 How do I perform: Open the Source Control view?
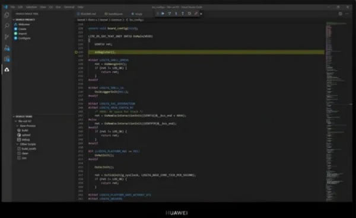[7, 37]
